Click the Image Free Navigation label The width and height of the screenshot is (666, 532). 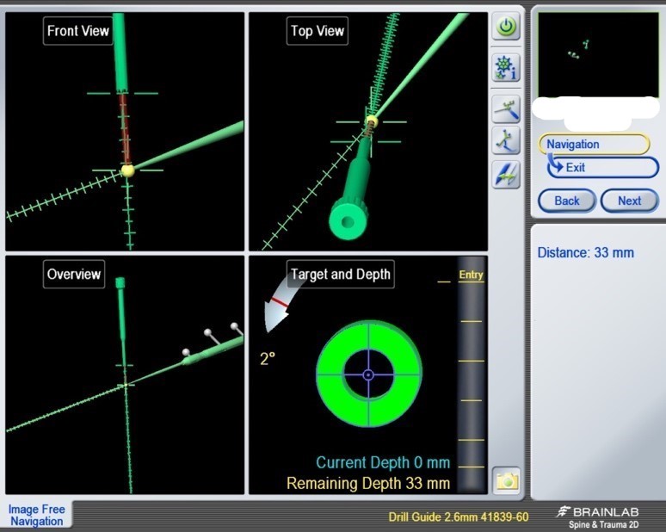point(36,515)
